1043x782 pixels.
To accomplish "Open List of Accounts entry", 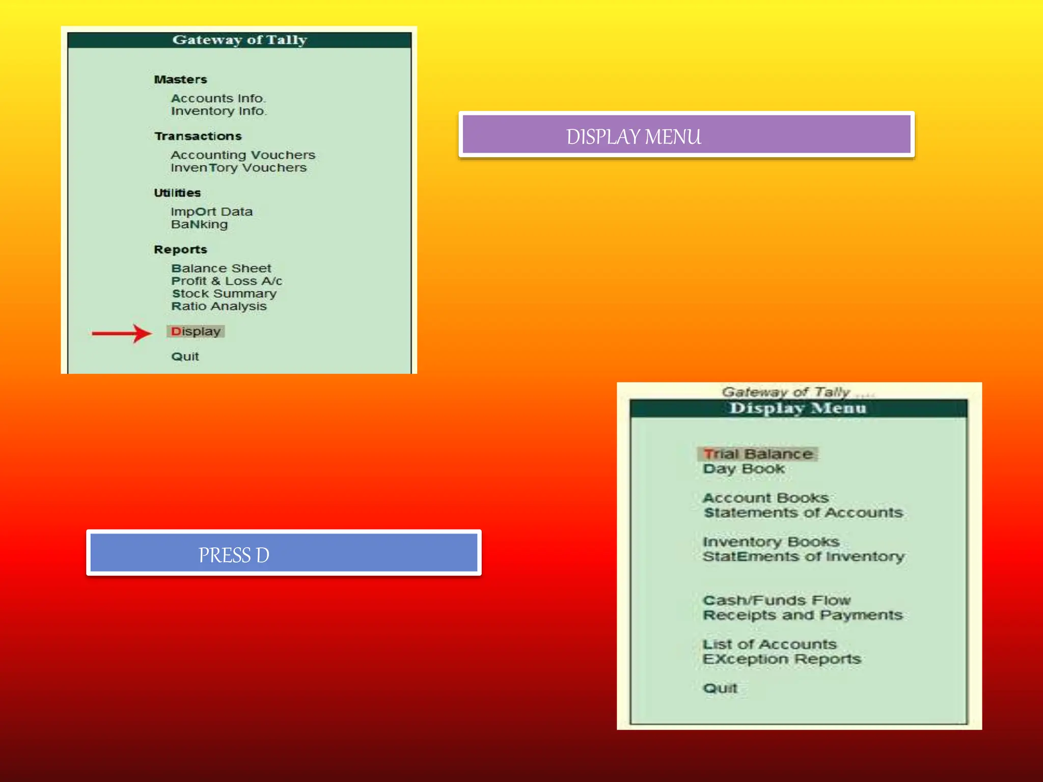I will 770,644.
